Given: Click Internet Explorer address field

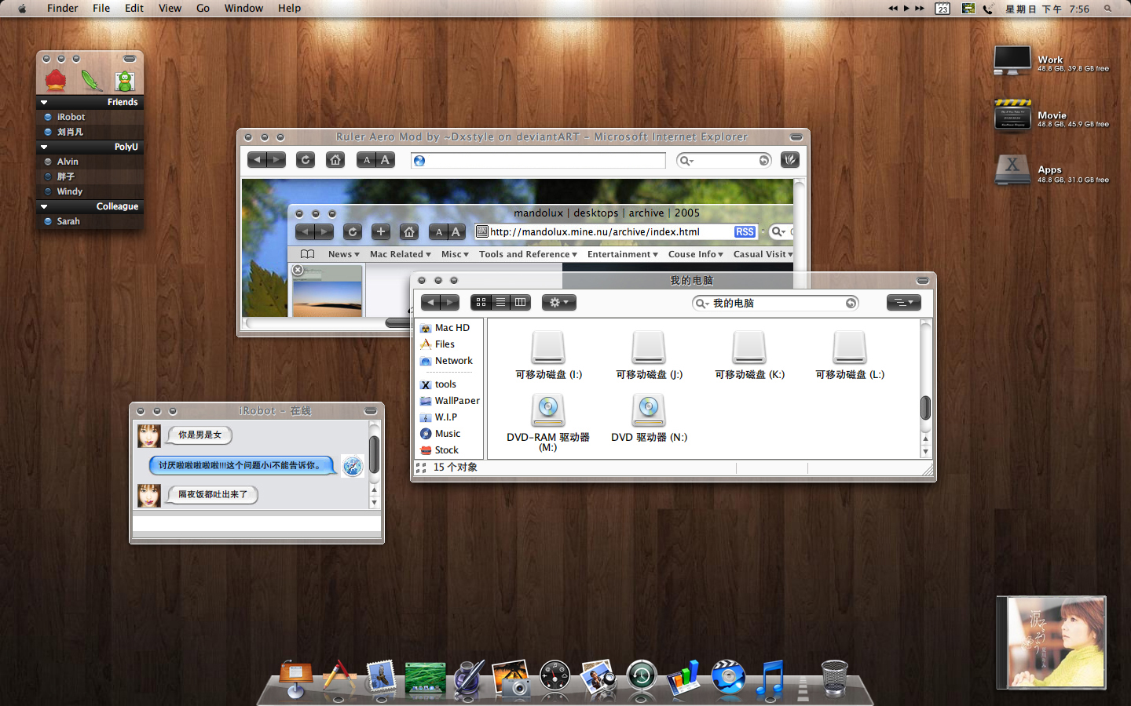Looking at the screenshot, I should [538, 160].
